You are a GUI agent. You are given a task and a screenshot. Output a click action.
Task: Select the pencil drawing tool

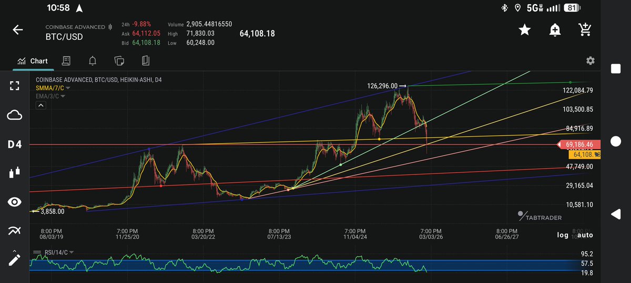pyautogui.click(x=15, y=259)
